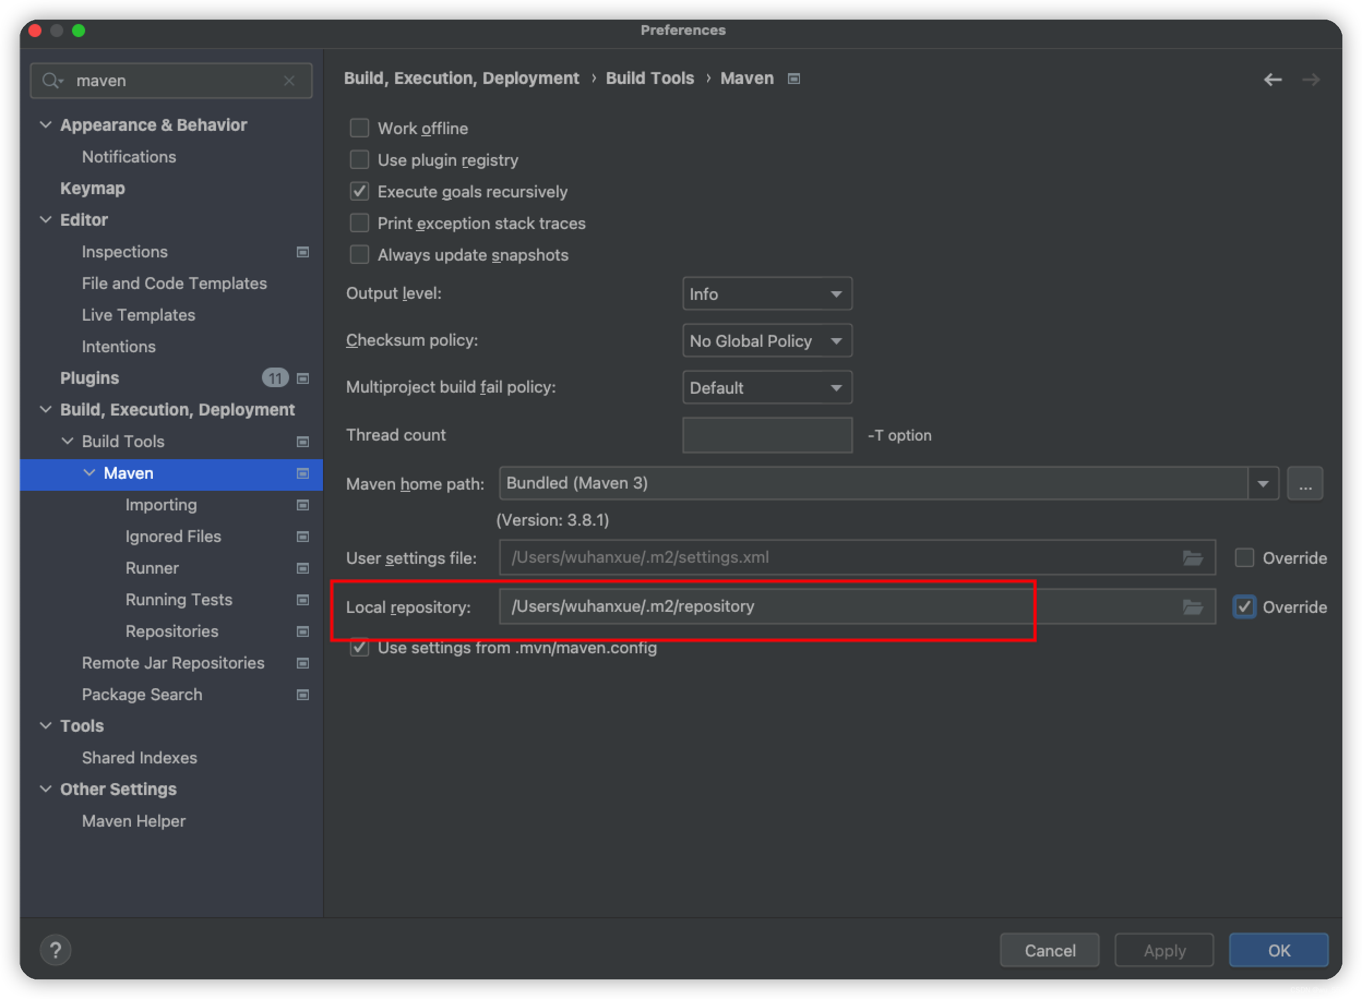This screenshot has height=999, width=1362.
Task: Open the help question mark button
Action: pos(56,950)
